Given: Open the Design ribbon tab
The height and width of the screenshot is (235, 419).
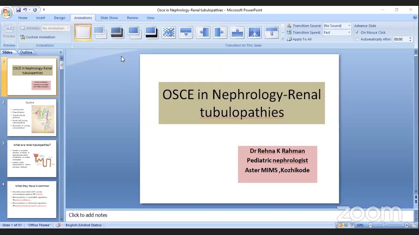Looking at the screenshot, I should pos(60,18).
